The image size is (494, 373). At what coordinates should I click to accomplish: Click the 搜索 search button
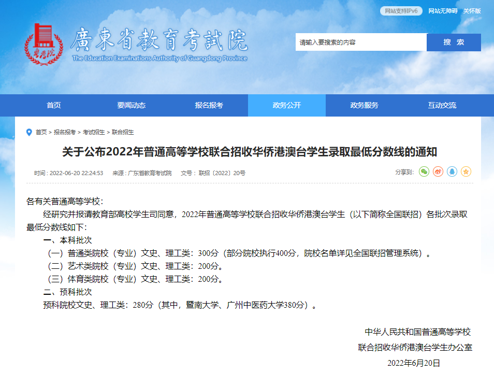(454, 42)
